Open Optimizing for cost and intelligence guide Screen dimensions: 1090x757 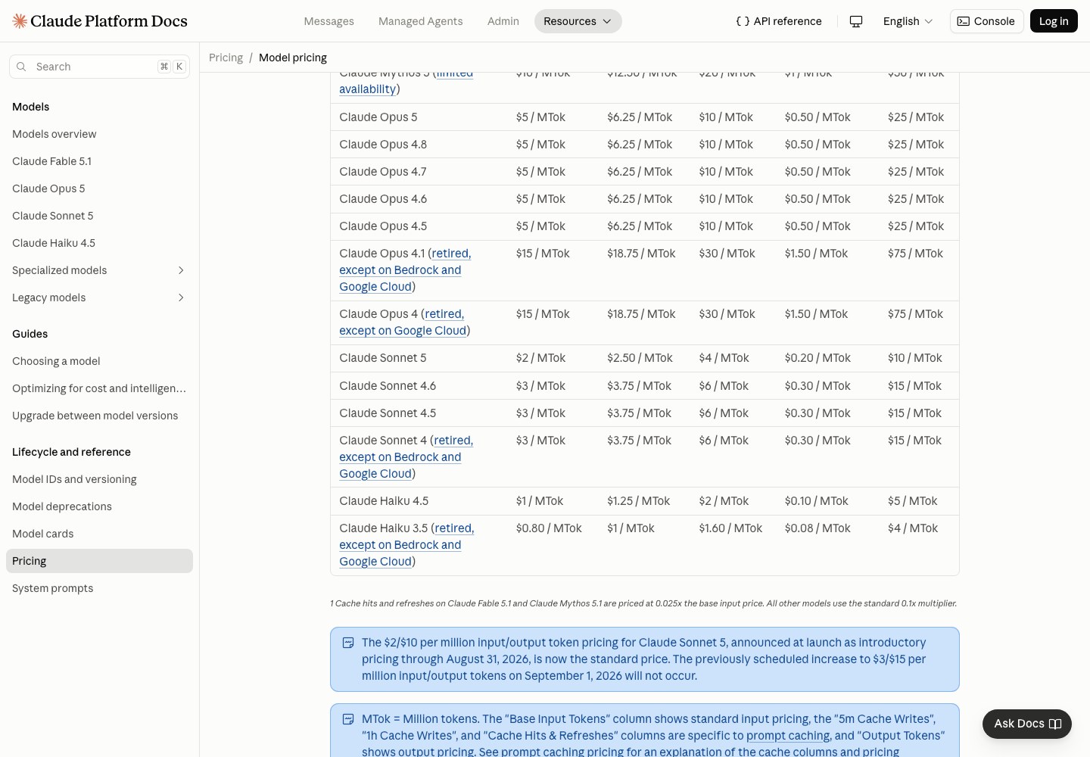pyautogui.click(x=99, y=388)
